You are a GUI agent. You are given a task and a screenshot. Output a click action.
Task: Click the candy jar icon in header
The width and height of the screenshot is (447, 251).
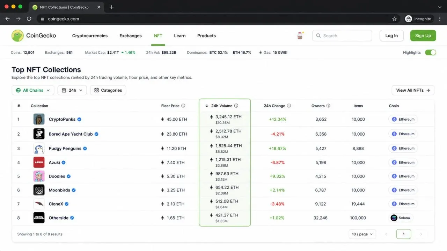pos(300,36)
